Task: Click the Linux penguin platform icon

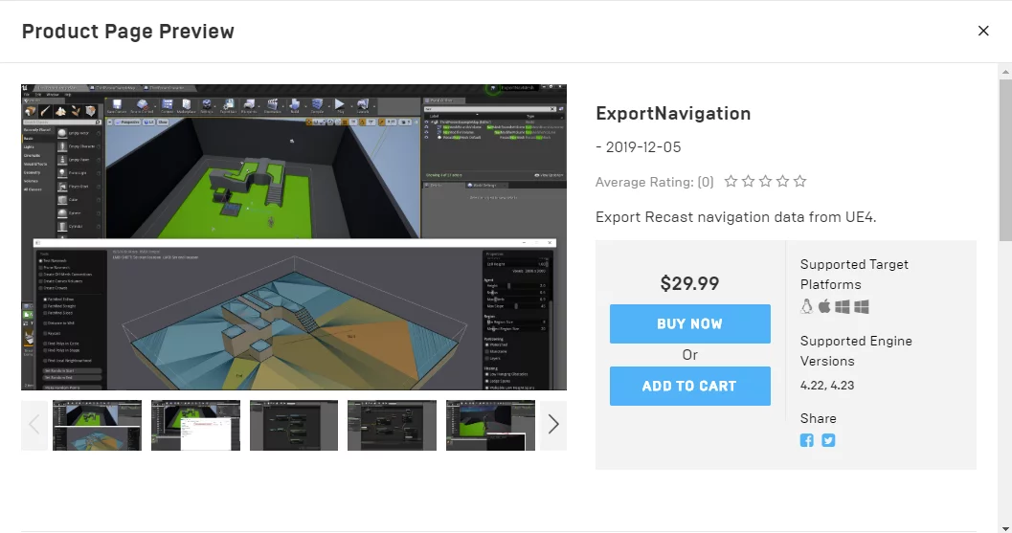Action: click(807, 307)
